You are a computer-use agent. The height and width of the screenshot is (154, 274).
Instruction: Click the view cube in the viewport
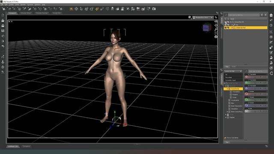[207, 27]
